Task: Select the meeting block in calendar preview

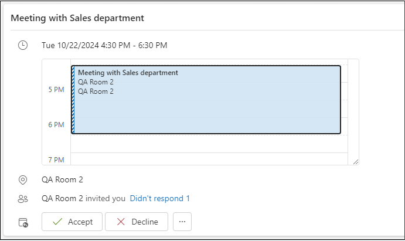Action: [x=206, y=100]
